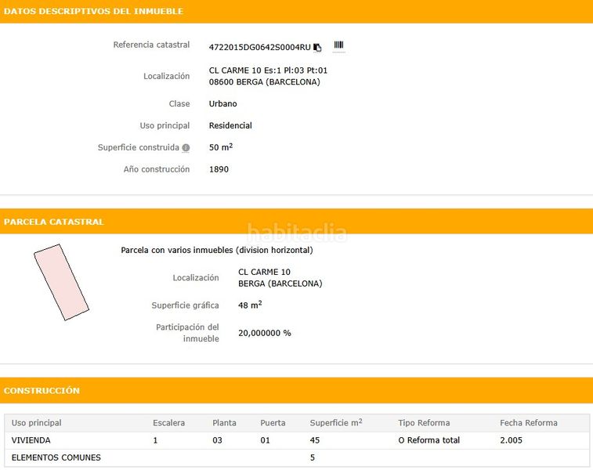Click the Datos Descriptivos del Inmueble header
The height and width of the screenshot is (470, 593).
93,12
